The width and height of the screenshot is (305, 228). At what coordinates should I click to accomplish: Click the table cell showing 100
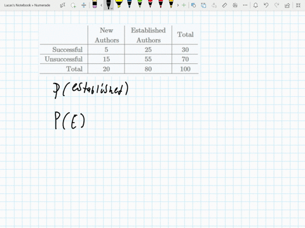(185, 69)
